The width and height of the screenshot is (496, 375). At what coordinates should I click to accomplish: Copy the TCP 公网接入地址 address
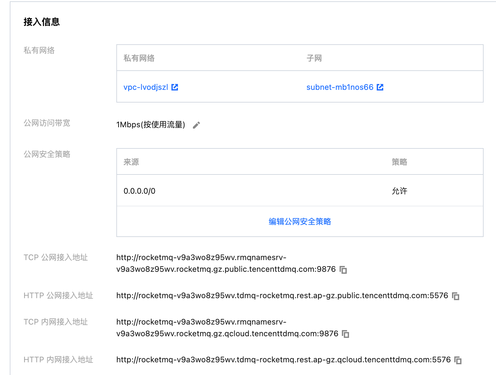343,270
